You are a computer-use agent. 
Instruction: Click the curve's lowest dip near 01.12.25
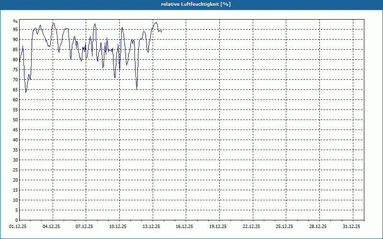pos(26,92)
